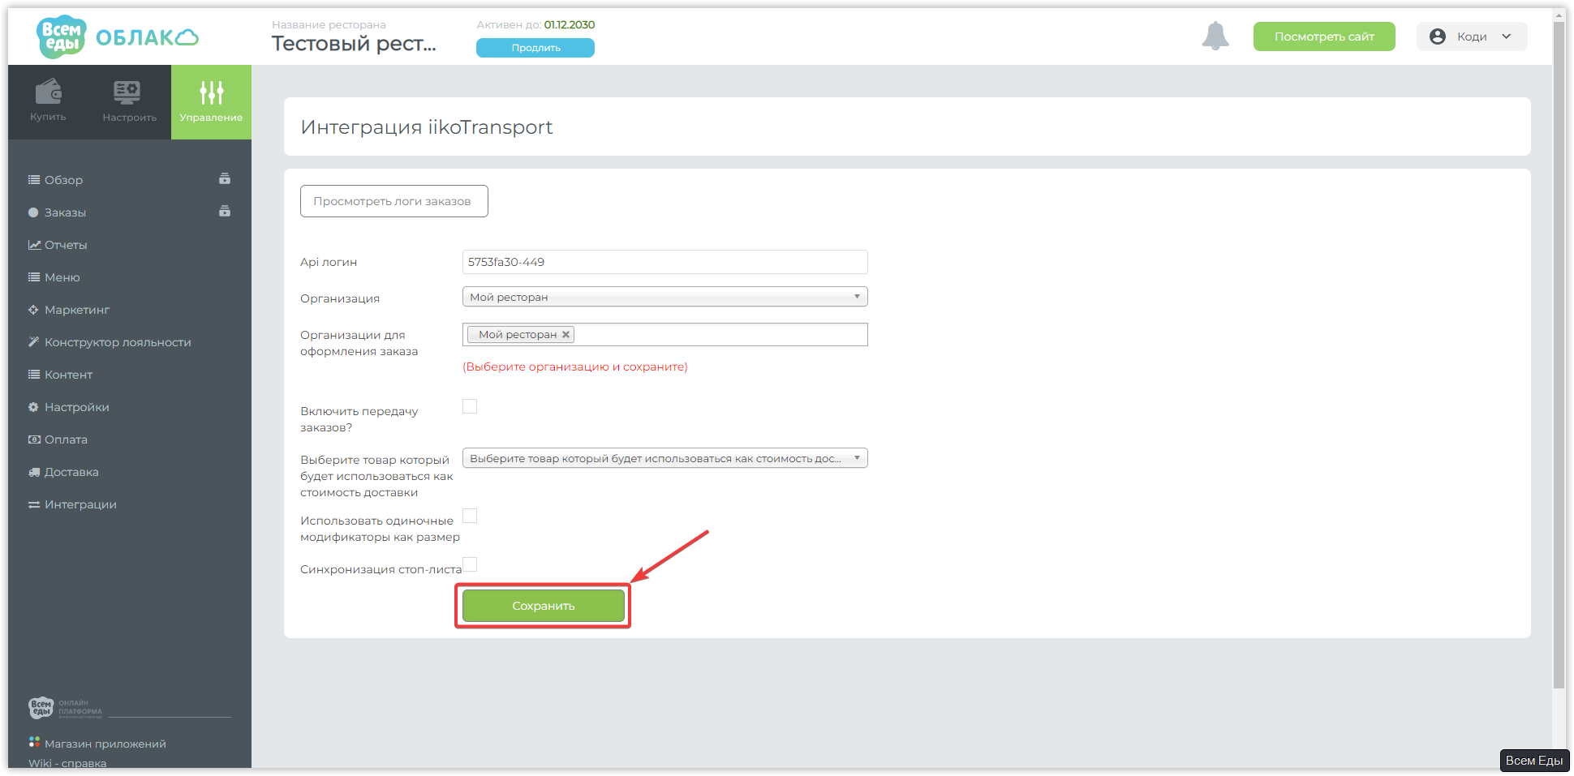
Task: Click the Контент list icon
Action: click(x=34, y=375)
